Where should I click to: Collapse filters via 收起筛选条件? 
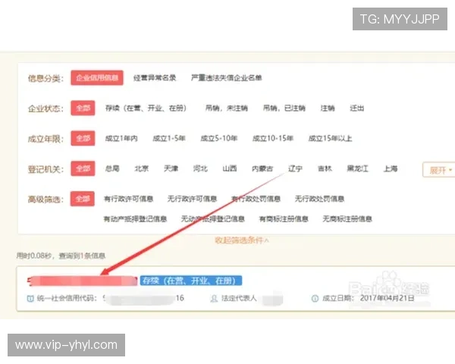242,240
